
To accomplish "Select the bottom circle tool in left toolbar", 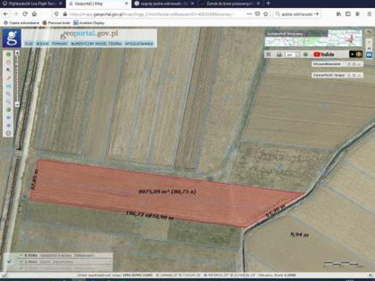I will pyautogui.click(x=8, y=133).
